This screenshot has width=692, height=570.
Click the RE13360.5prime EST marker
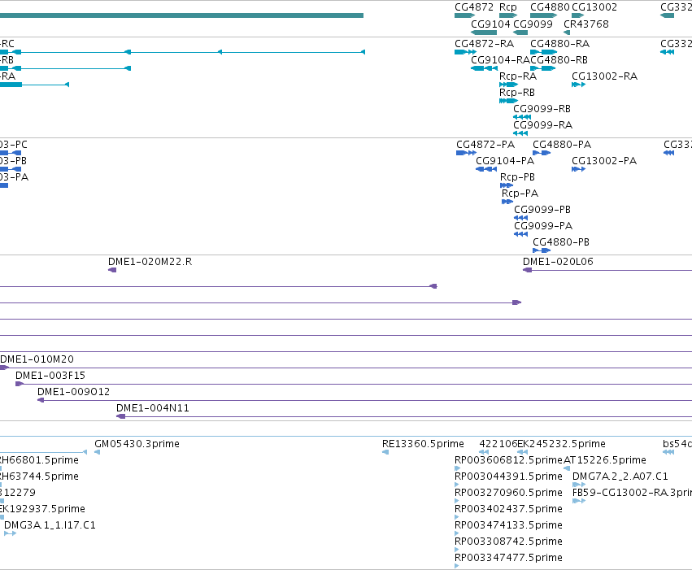[x=385, y=452]
